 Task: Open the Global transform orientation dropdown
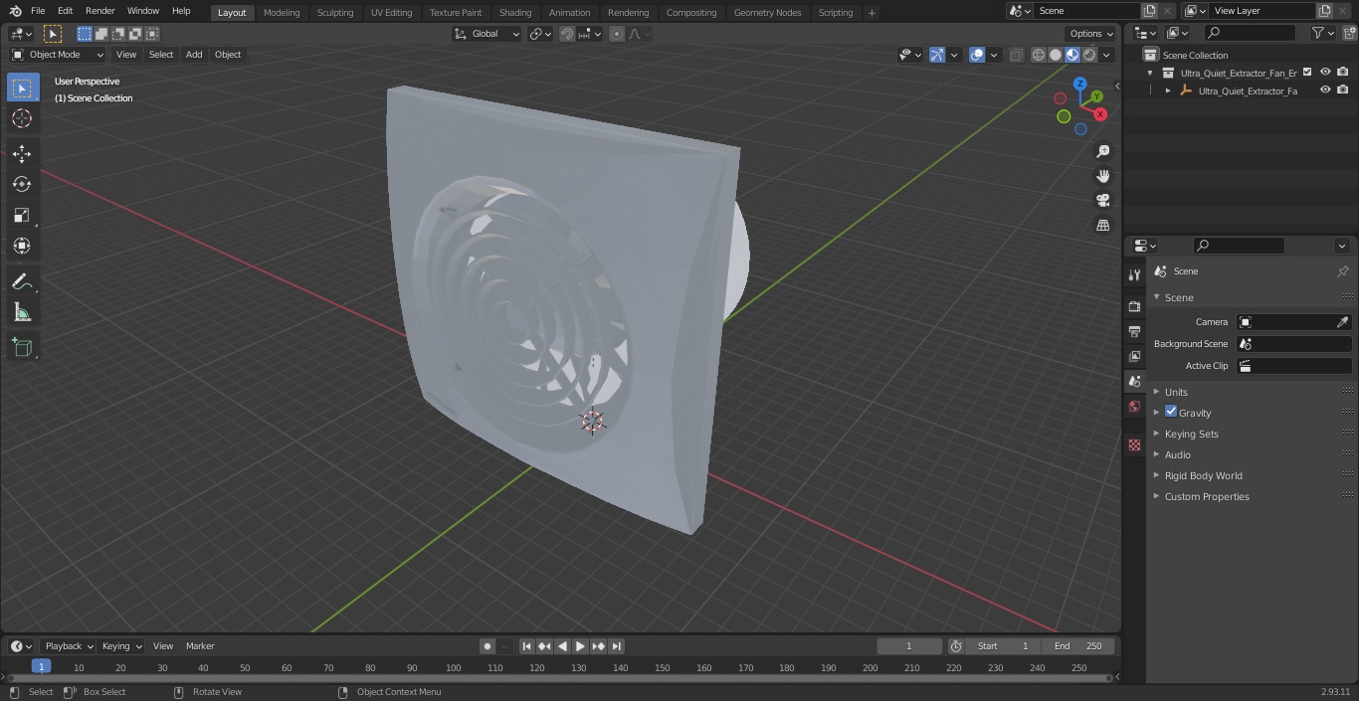pyautogui.click(x=487, y=34)
